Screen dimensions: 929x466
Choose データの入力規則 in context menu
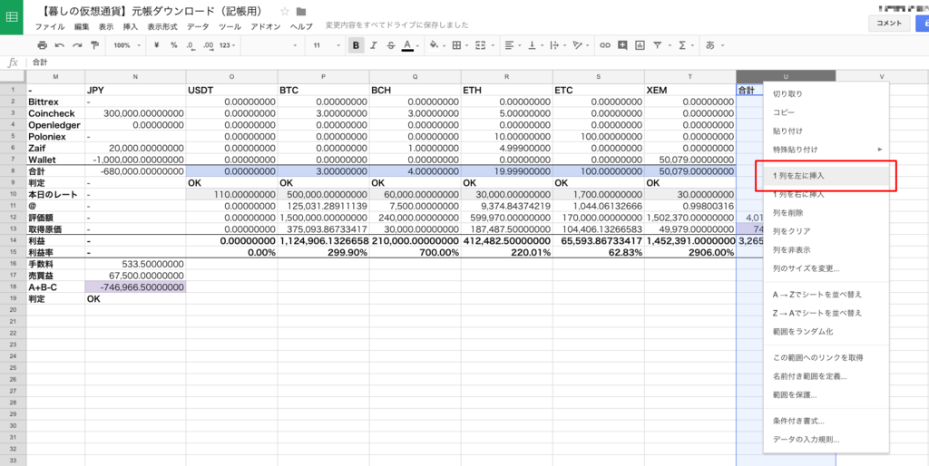826,440
